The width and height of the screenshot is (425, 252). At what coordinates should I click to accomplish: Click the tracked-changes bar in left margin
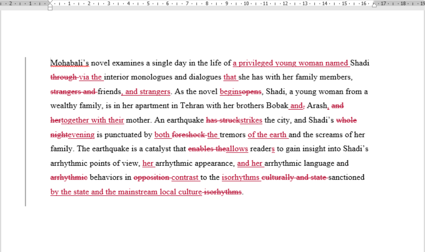point(25,131)
